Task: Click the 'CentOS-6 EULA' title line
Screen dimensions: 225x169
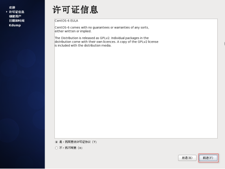Action: click(x=67, y=21)
